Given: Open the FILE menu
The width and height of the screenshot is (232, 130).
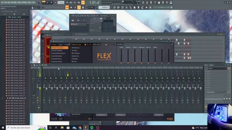Looking at the screenshot, I should pyautogui.click(x=2, y=3).
